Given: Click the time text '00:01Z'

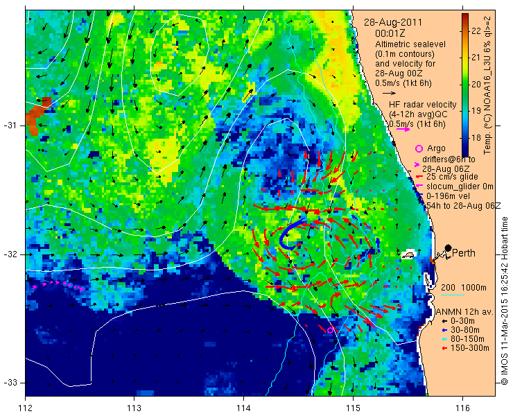Looking at the screenshot, I should [x=390, y=33].
